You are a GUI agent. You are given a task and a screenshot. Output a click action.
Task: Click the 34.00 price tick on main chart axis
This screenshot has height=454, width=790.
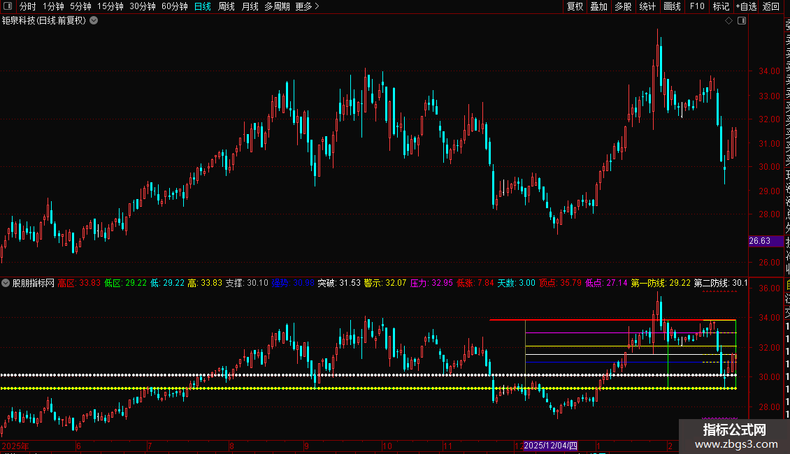click(x=769, y=71)
